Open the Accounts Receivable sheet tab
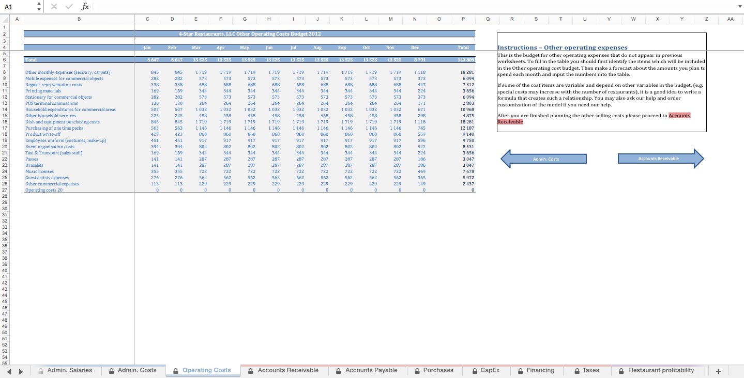The height and width of the screenshot is (378, 744). tap(283, 370)
